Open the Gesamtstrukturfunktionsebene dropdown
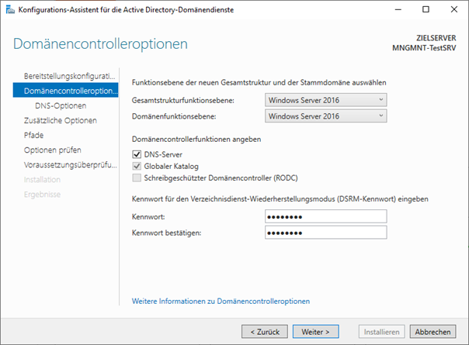Screen dimensions: 469x345 point(325,100)
